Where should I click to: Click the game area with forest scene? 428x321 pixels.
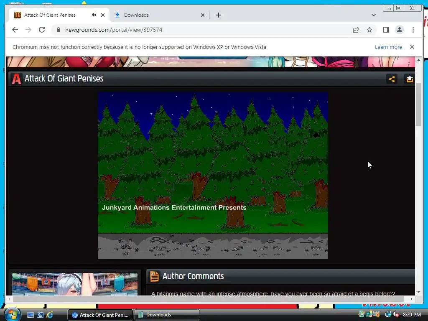click(213, 176)
